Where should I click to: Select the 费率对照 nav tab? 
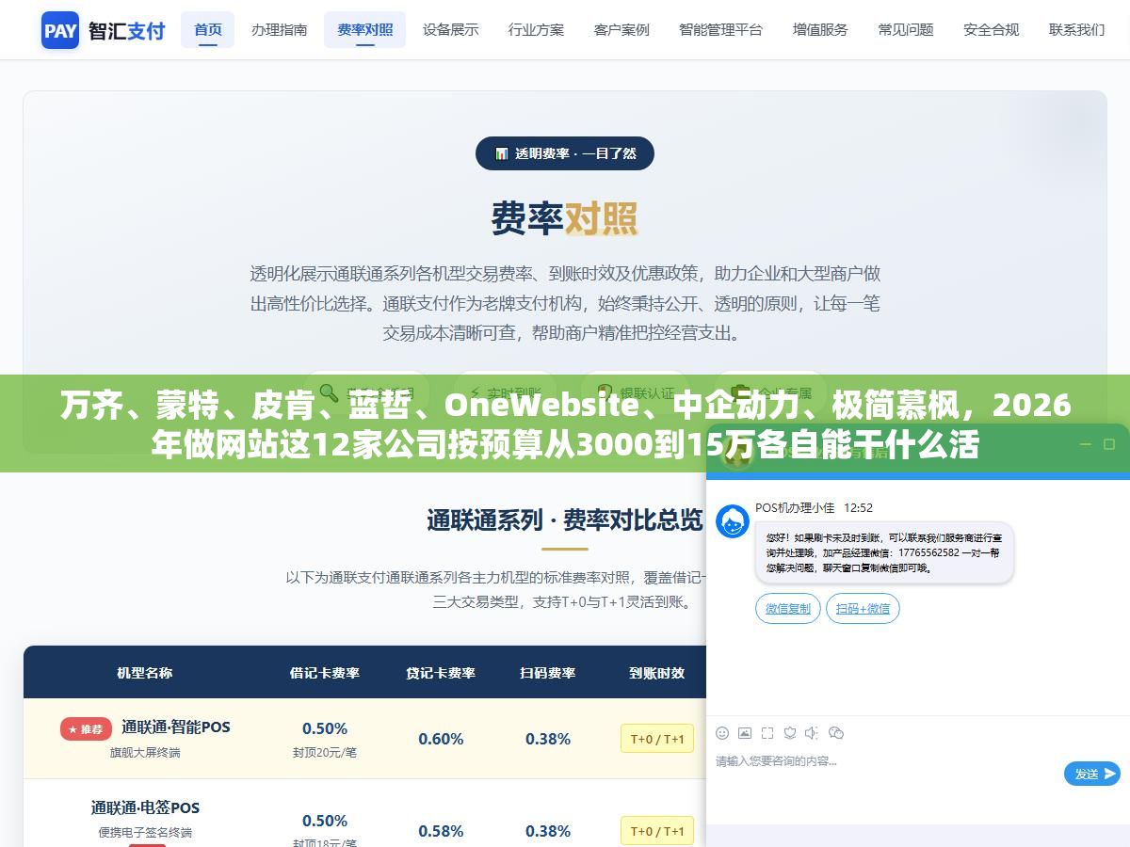364,30
